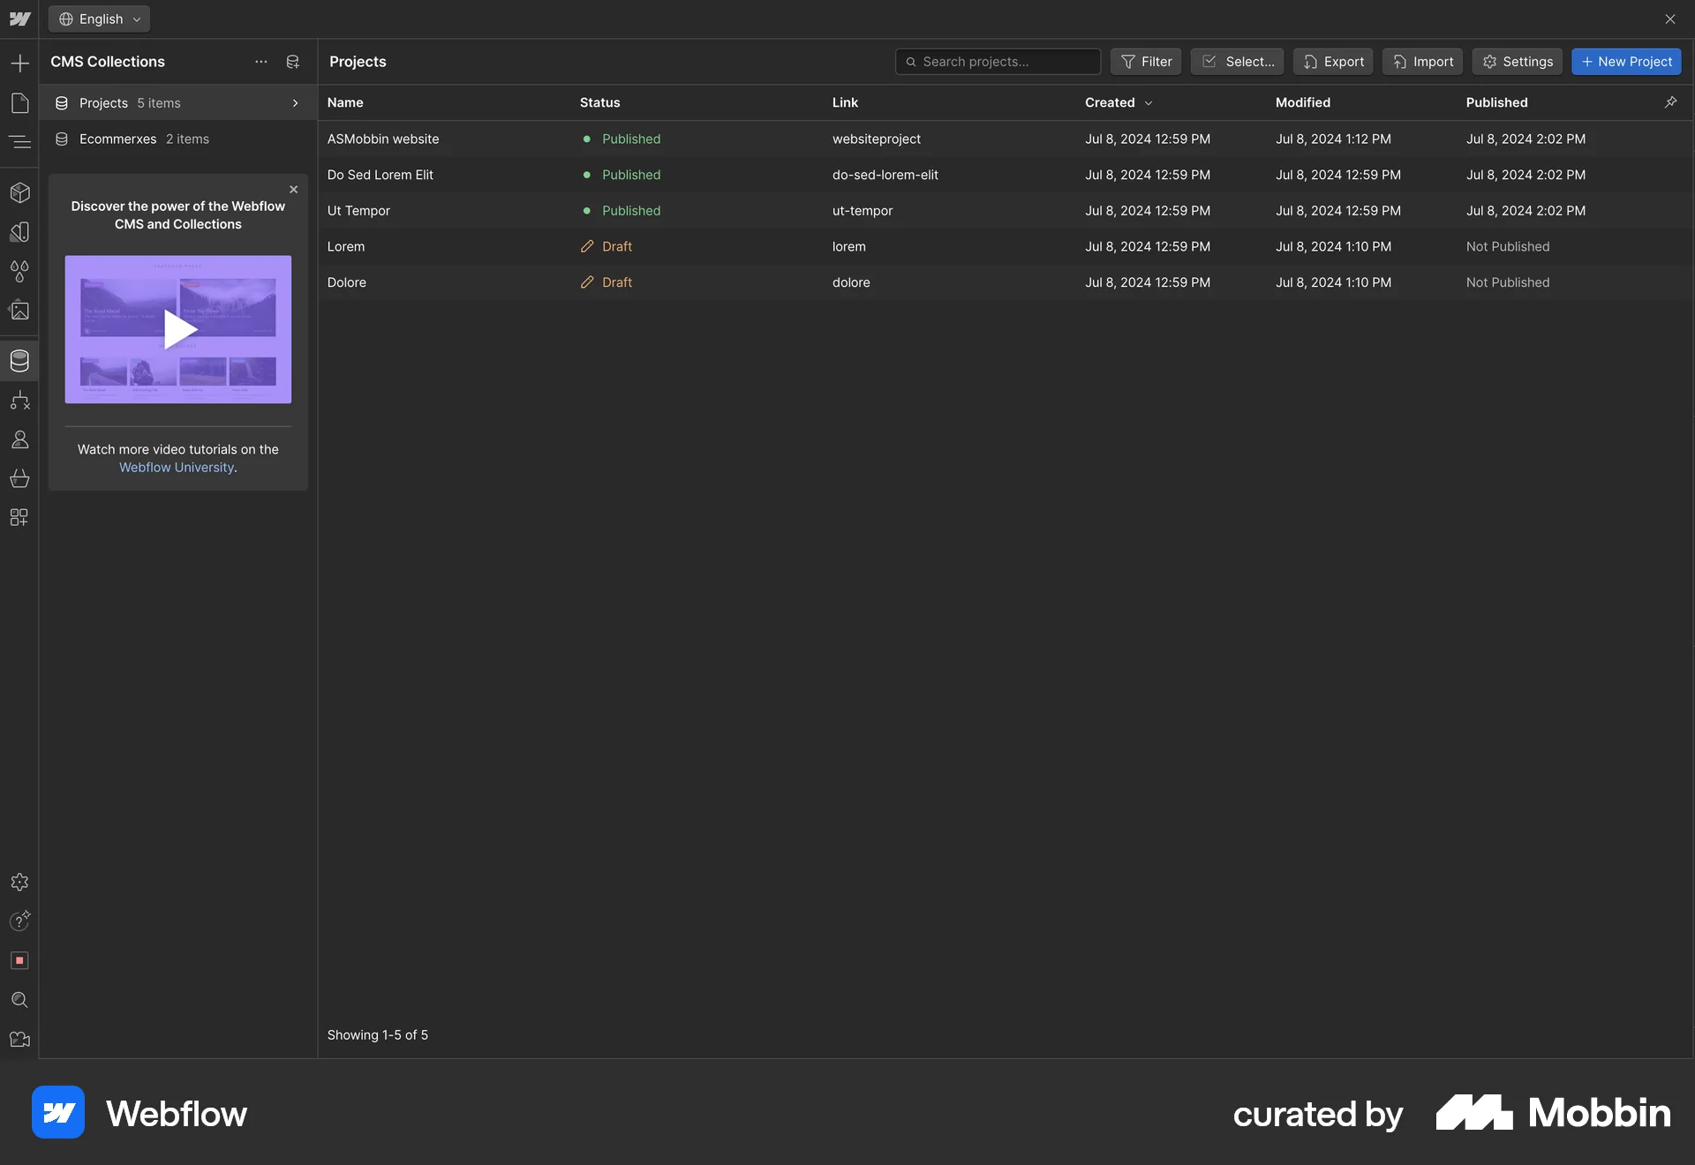Create a New Project
This screenshot has width=1695, height=1165.
point(1626,62)
